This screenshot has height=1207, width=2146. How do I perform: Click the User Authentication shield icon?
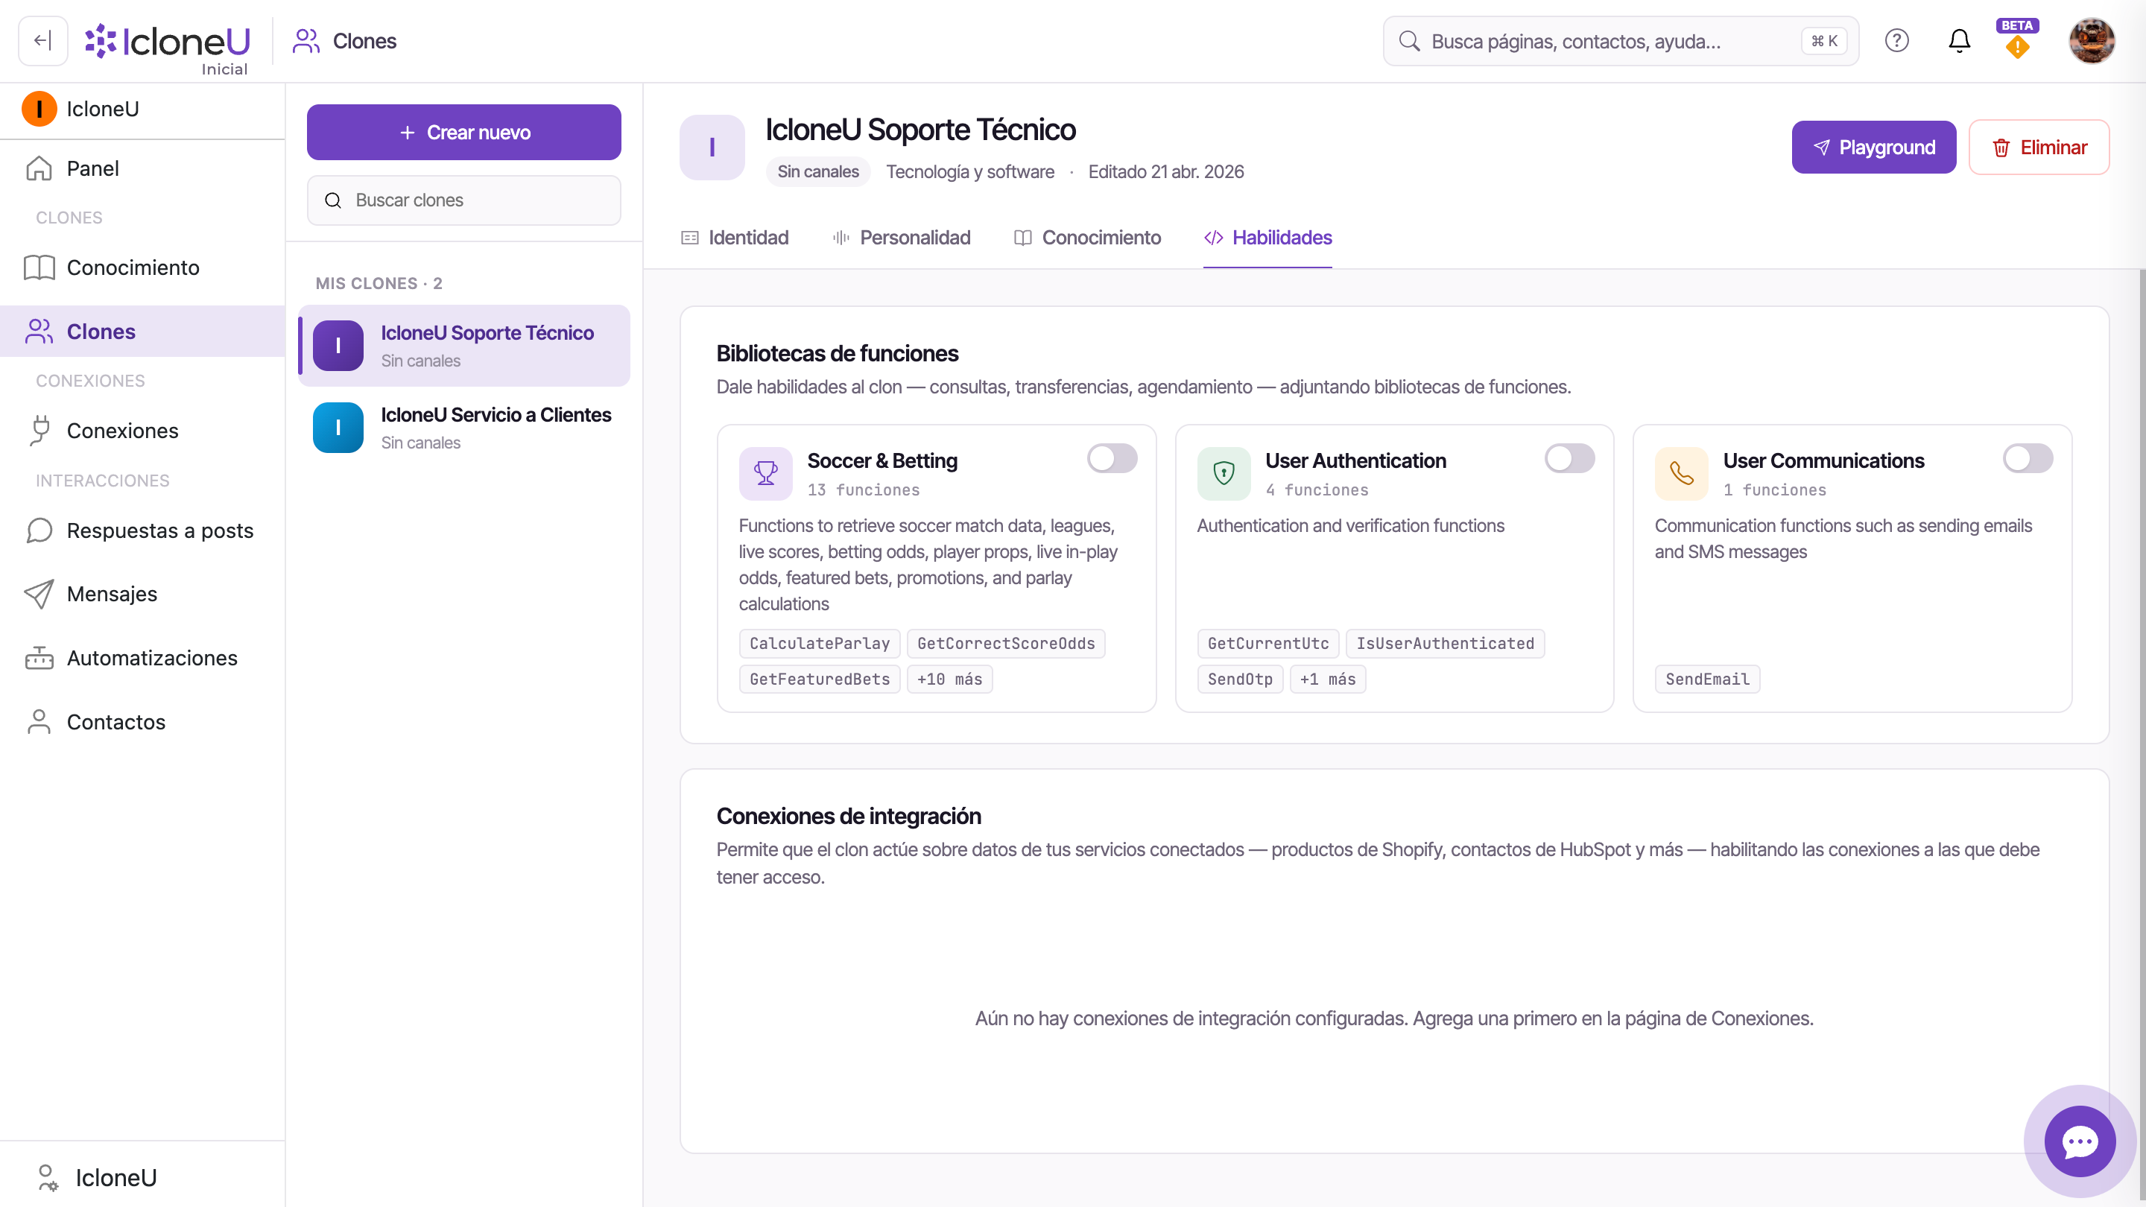(1223, 473)
